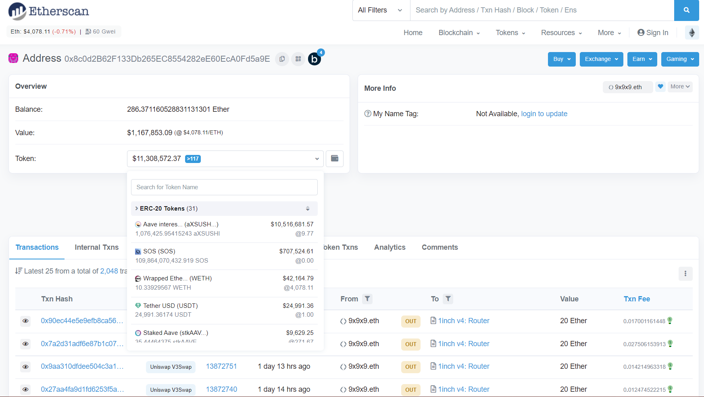Switch to the Analytics tab
704x397 pixels.
[x=390, y=247]
